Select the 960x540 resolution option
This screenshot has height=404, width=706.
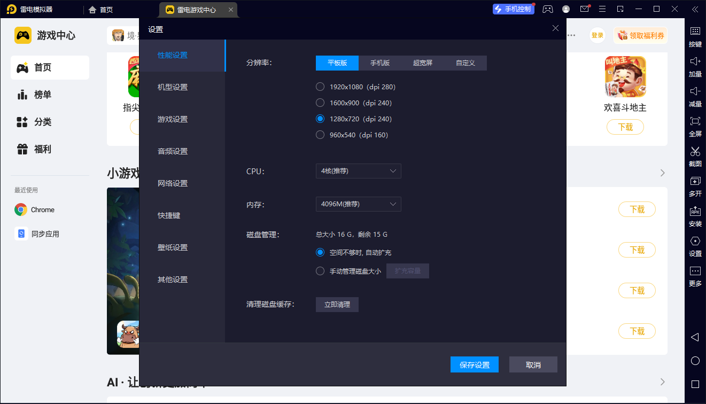point(320,135)
